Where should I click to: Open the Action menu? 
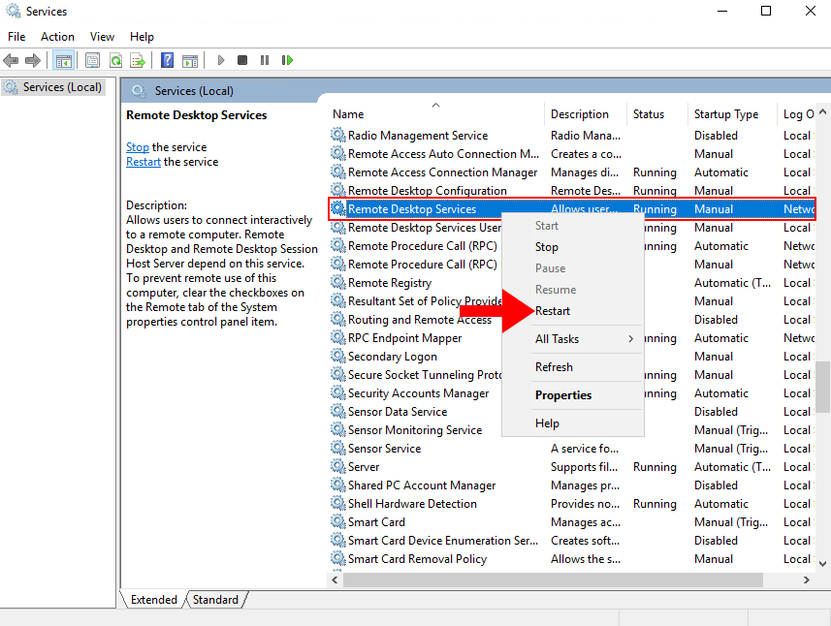pos(58,37)
